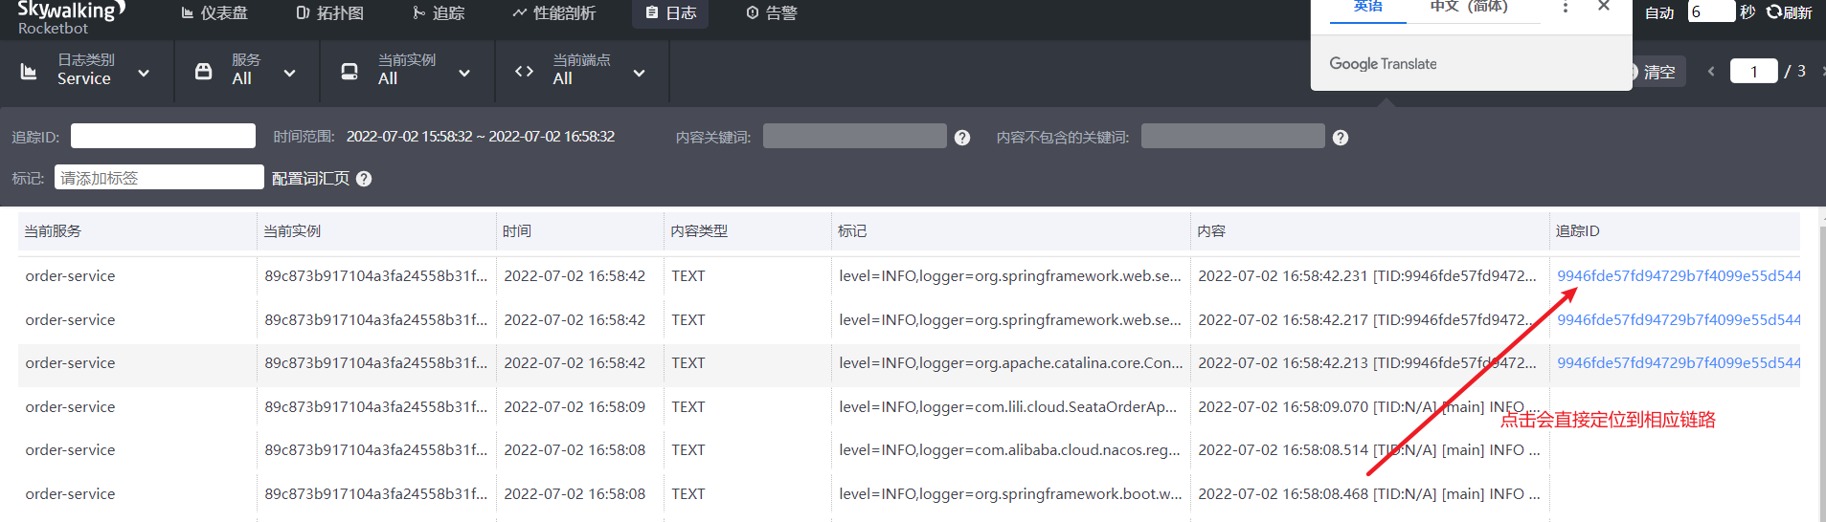
Task: Click tag cell with logger=org.springframework.boot.w...
Action: pos(1010,494)
